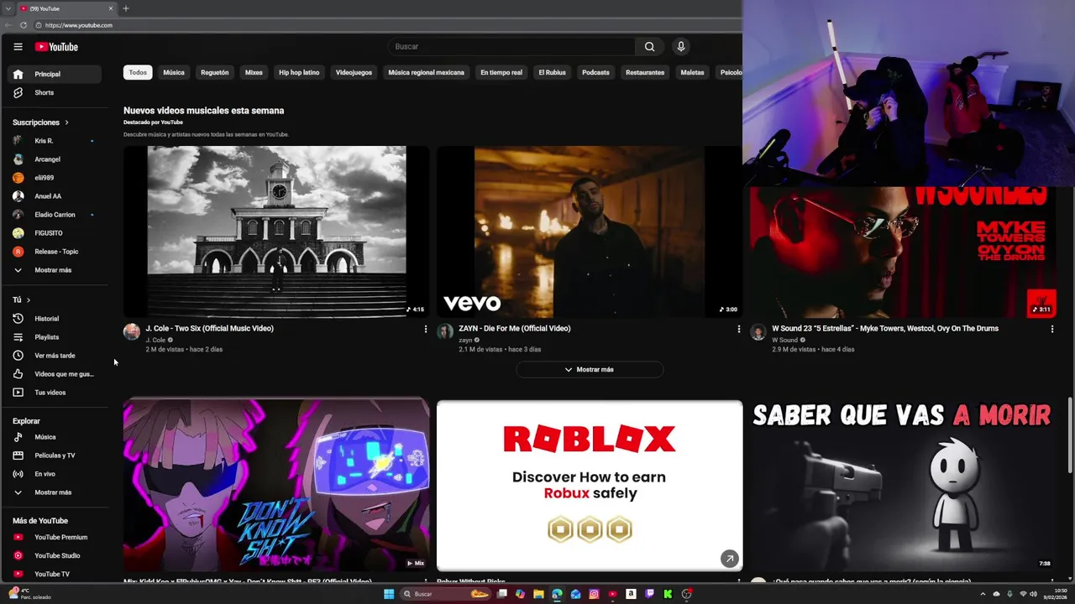Open Ver más tarde list

pos(55,356)
